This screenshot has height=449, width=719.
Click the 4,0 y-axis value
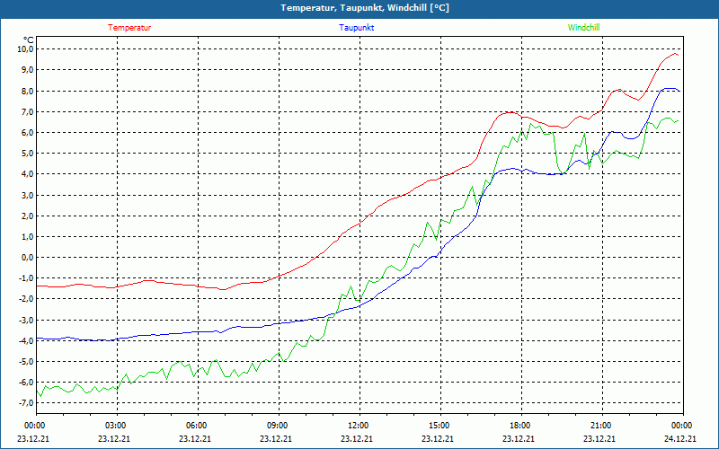pos(27,173)
